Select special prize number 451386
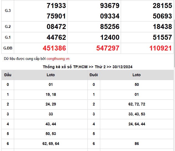Screen dimensions: 175x151 (54, 48)
